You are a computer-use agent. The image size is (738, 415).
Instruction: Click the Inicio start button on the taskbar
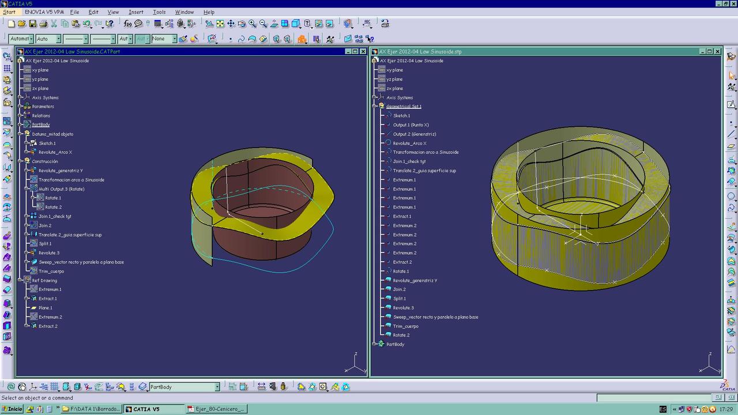pos(12,409)
